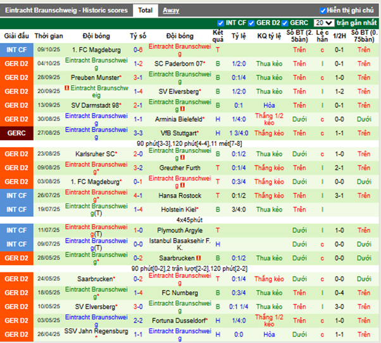Open SV Elversberg link in 20/09/25 row
This screenshot has width=381, height=343.
coord(178,92)
